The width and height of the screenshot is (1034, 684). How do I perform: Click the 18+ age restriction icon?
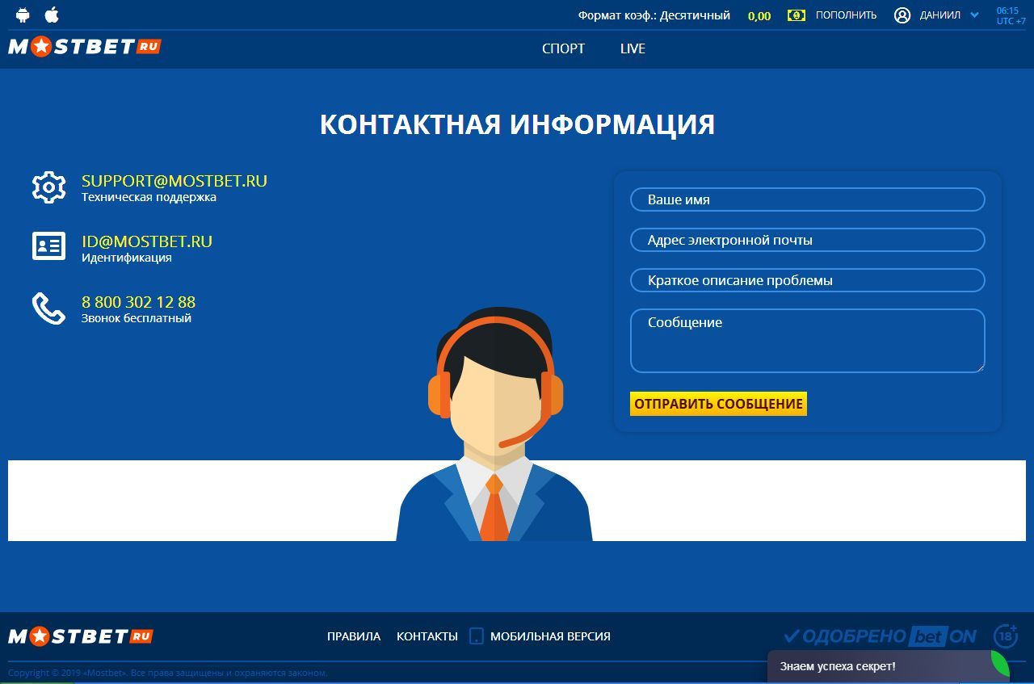(1005, 636)
